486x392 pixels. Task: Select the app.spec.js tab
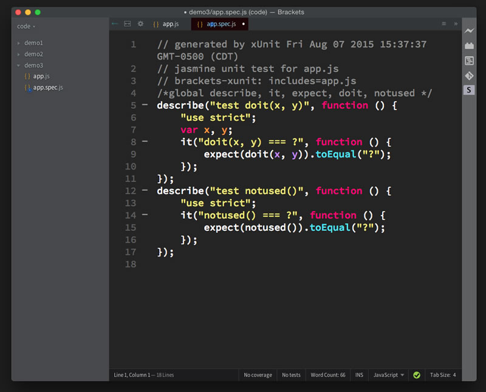coord(219,24)
